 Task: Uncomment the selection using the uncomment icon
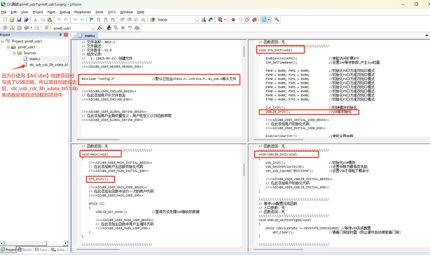click(143, 20)
